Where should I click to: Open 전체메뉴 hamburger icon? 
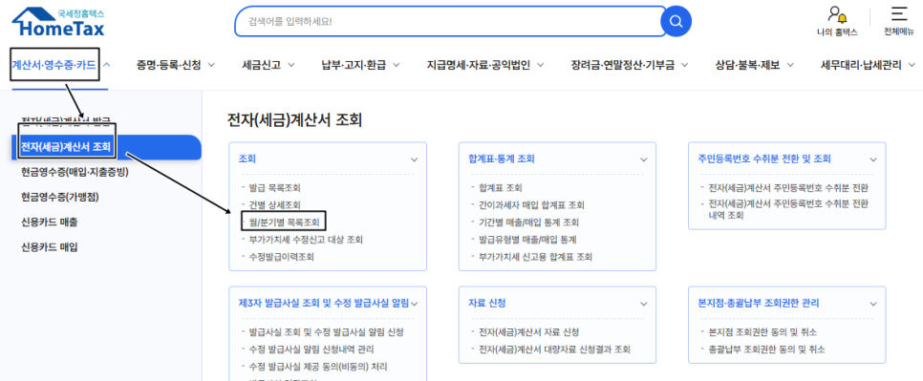899,21
